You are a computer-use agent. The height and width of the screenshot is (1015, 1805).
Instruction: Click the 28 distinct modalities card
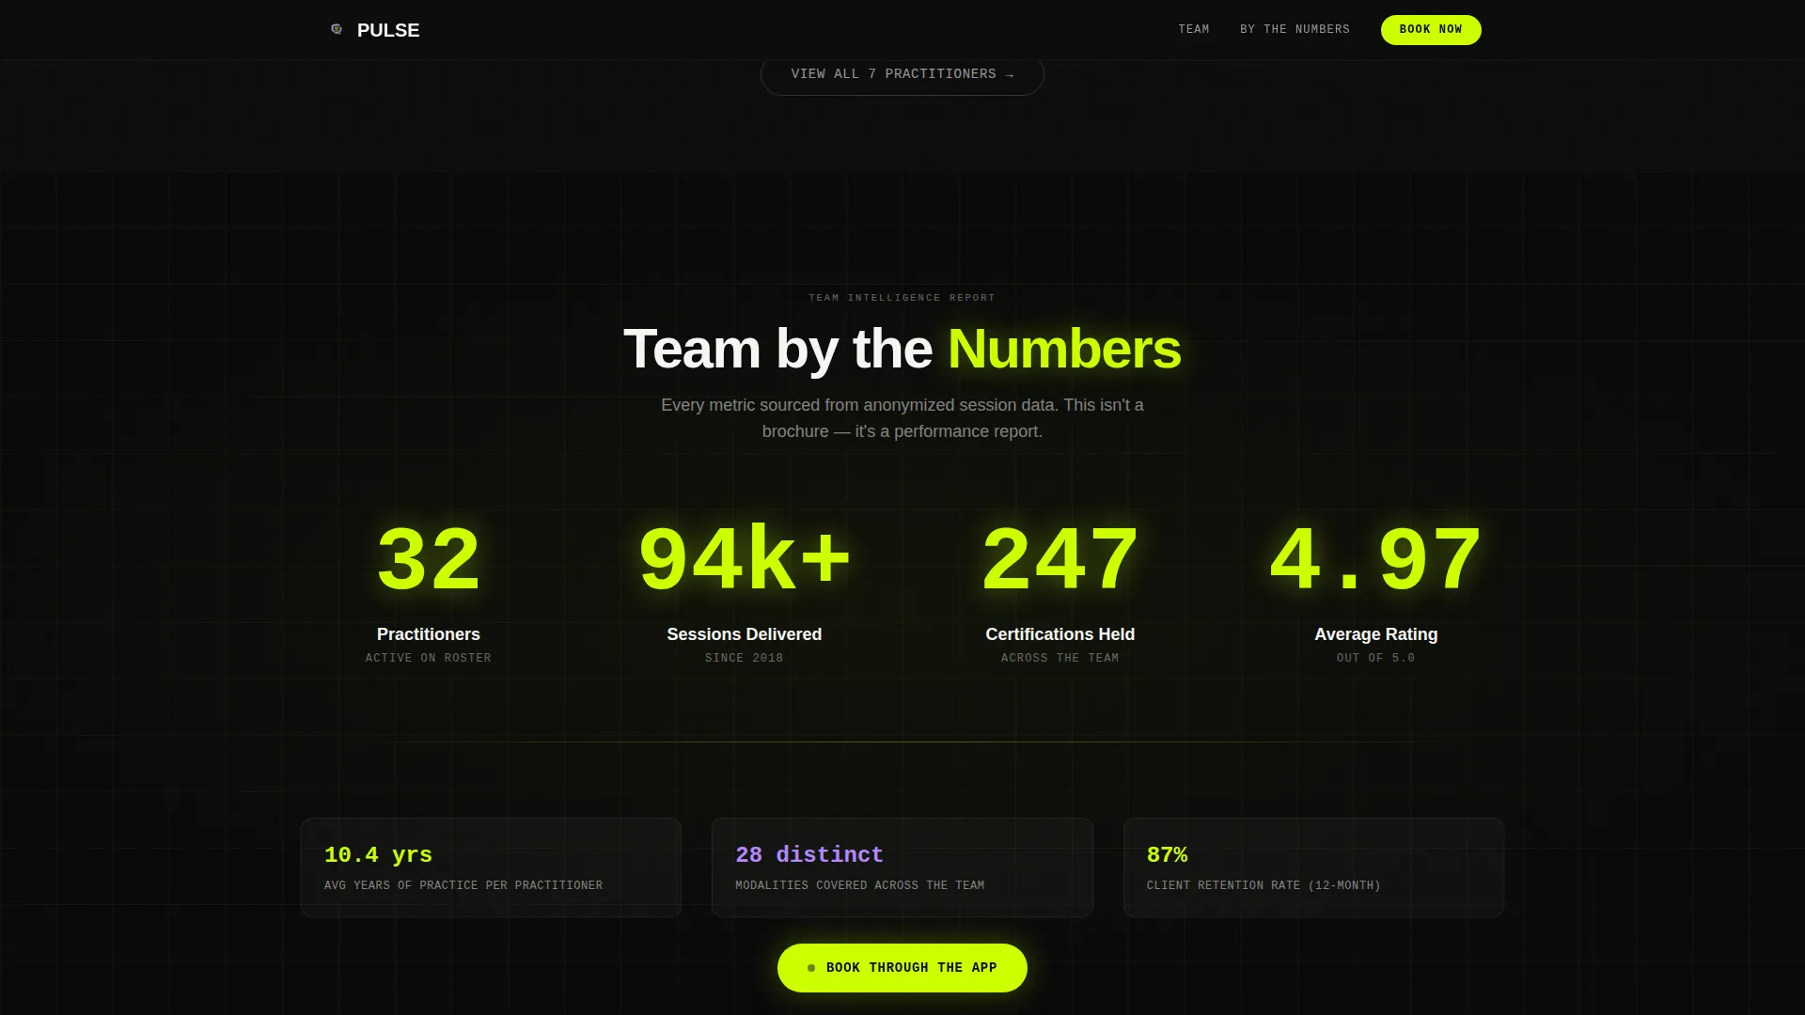coord(902,867)
